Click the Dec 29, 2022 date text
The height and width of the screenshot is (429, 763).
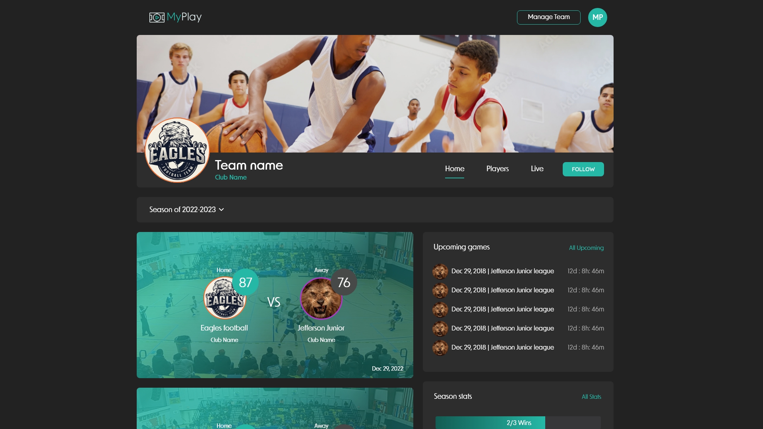tap(387, 369)
